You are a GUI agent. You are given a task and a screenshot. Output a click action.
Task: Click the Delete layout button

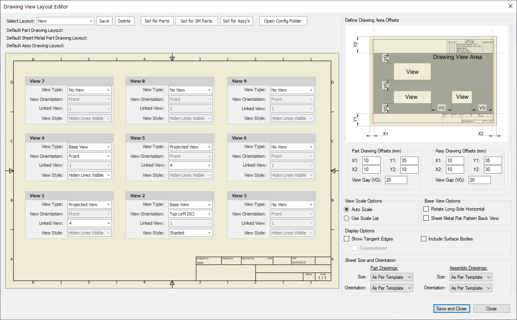point(124,21)
